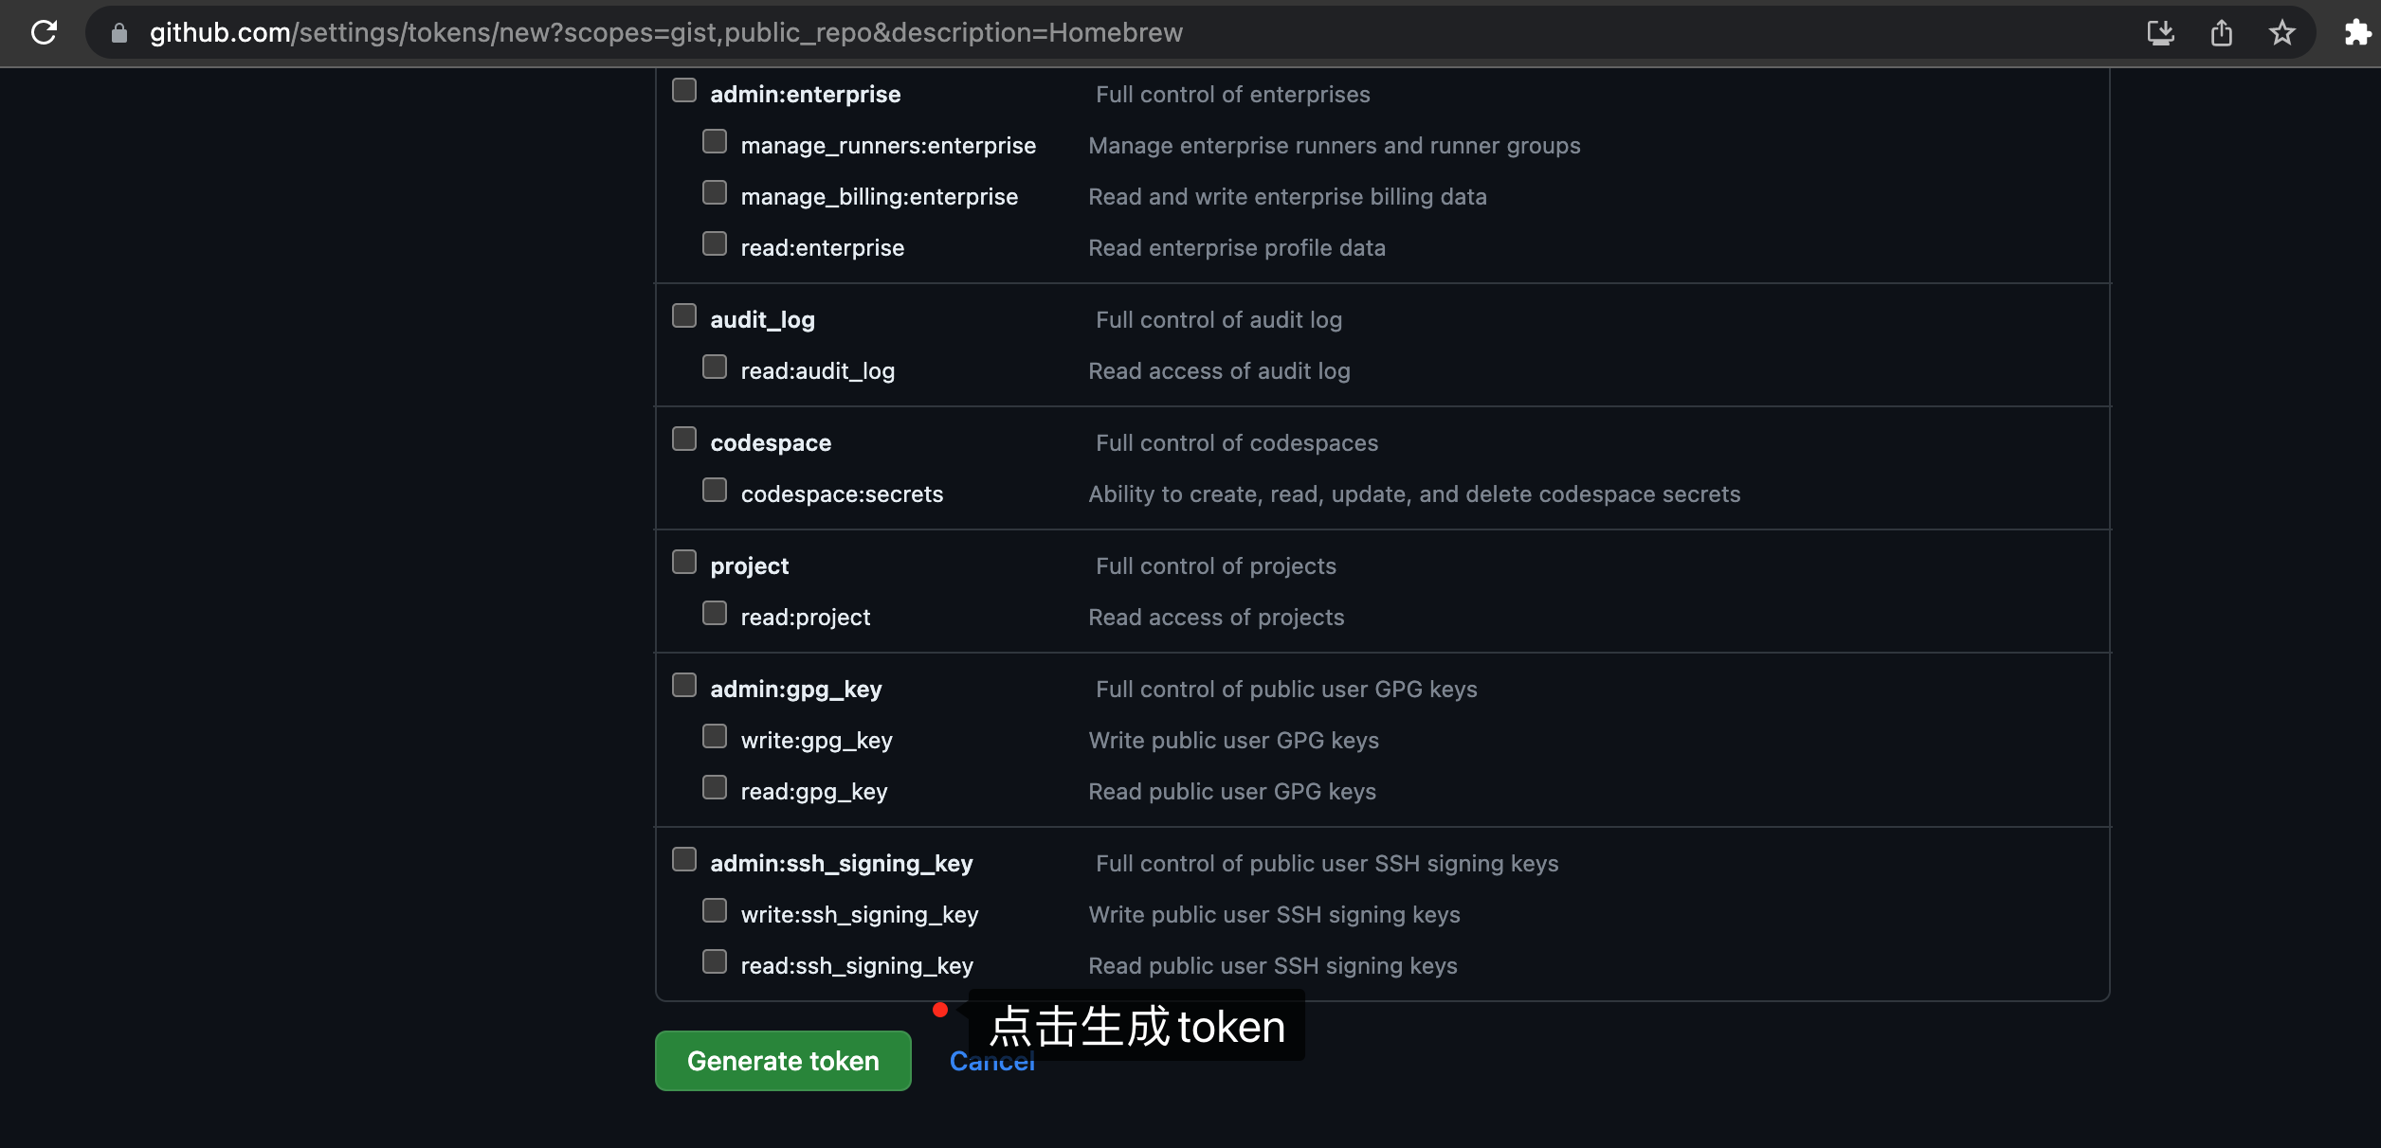Click the install app download icon

2160,33
